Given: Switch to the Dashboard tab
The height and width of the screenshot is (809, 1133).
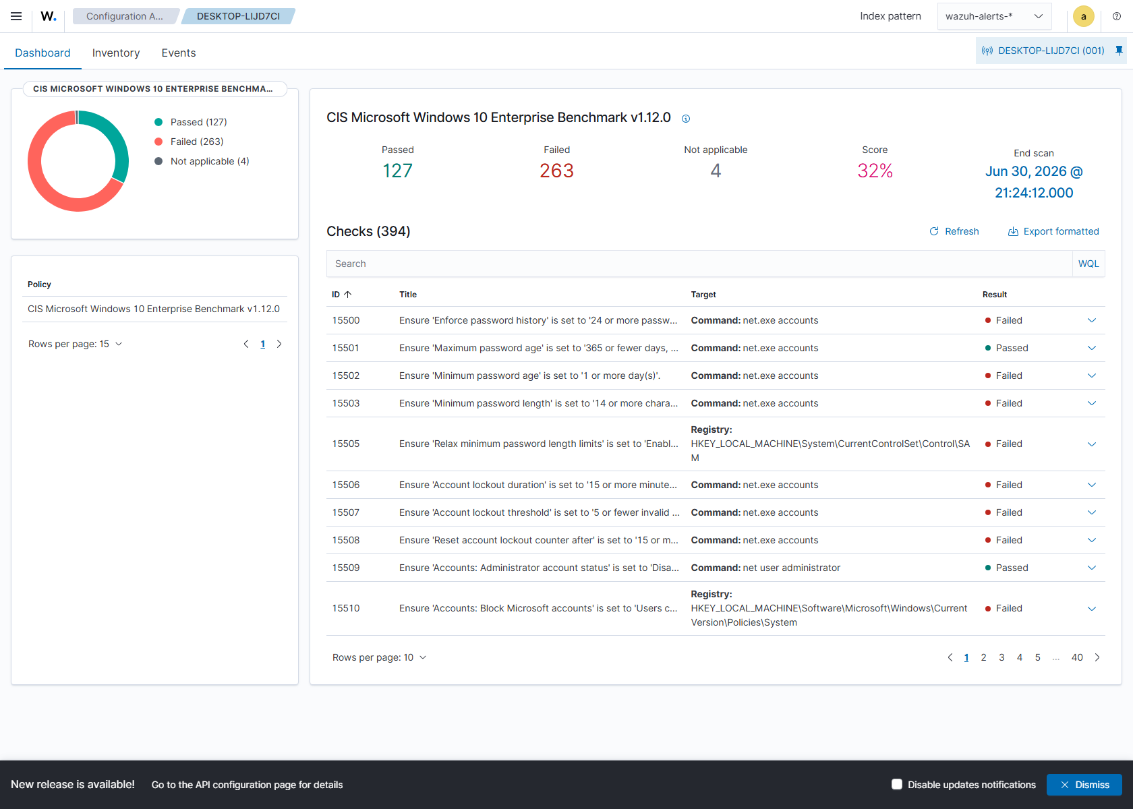Looking at the screenshot, I should pyautogui.click(x=42, y=53).
